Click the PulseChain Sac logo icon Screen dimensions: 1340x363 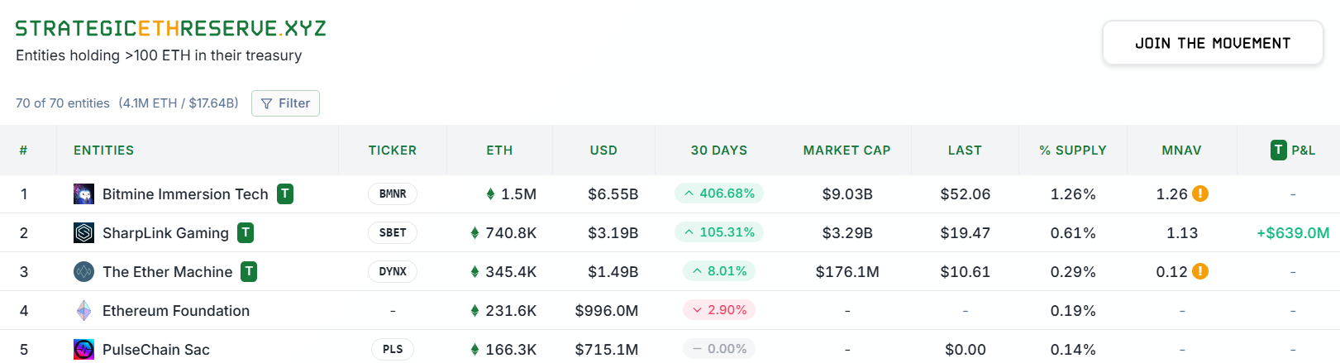83,350
